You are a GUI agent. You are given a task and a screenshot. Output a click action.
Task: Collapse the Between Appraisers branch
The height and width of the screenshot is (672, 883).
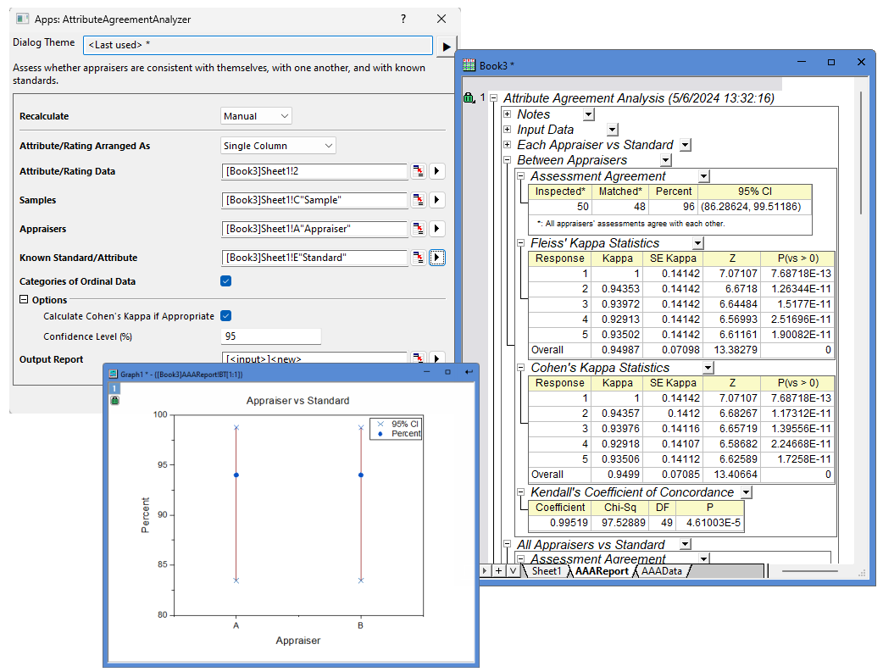(x=506, y=160)
